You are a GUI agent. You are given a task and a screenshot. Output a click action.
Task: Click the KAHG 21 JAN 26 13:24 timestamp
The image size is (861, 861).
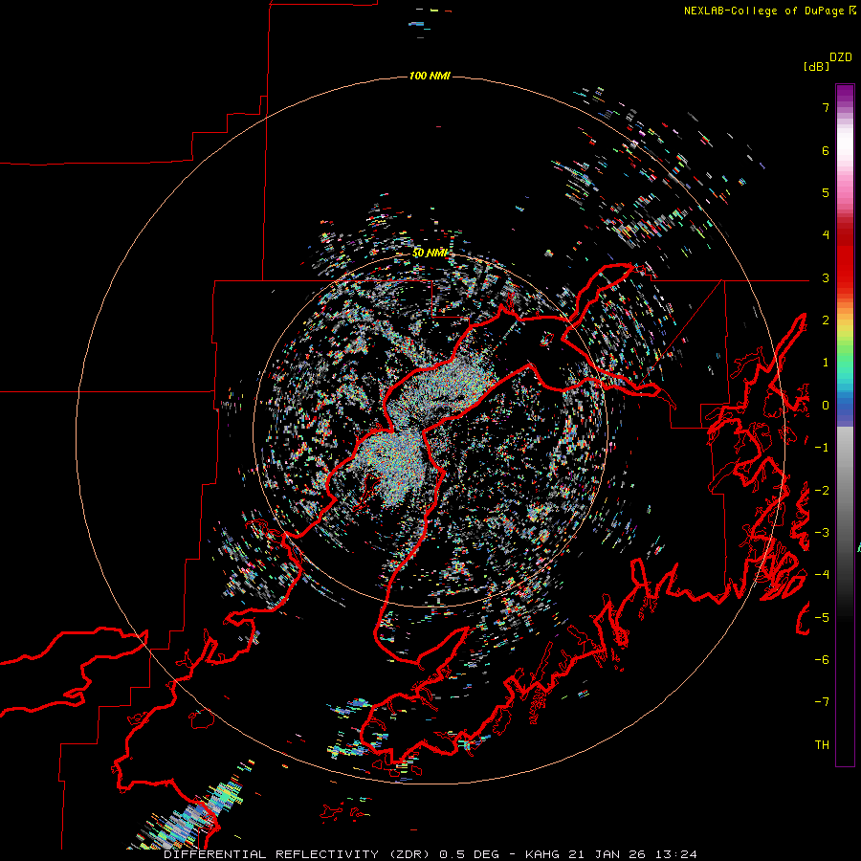pyautogui.click(x=611, y=854)
